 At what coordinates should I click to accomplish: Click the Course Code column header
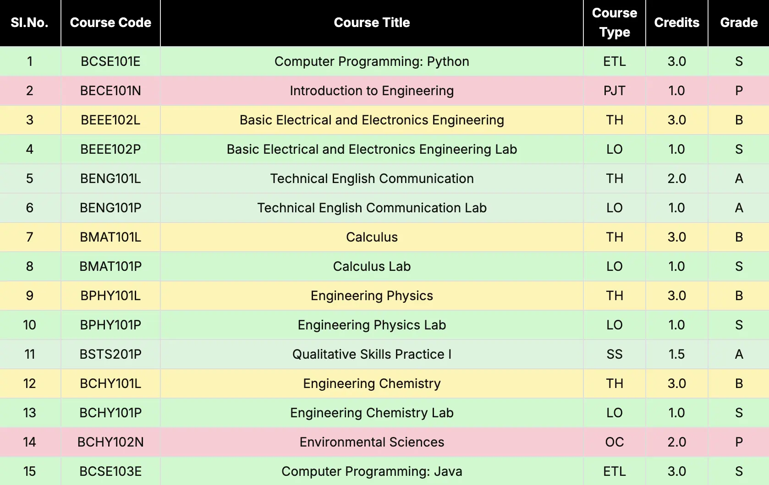[110, 23]
